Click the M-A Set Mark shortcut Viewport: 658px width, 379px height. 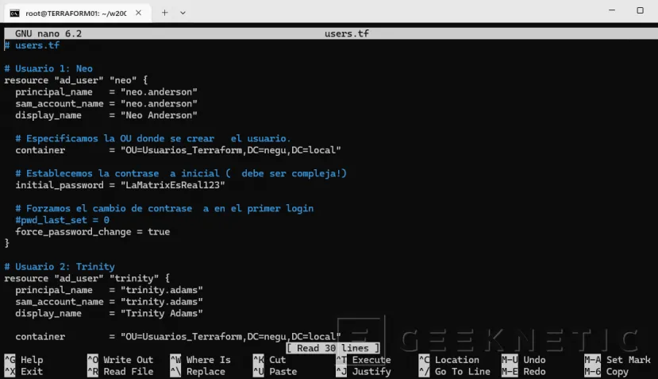point(618,360)
